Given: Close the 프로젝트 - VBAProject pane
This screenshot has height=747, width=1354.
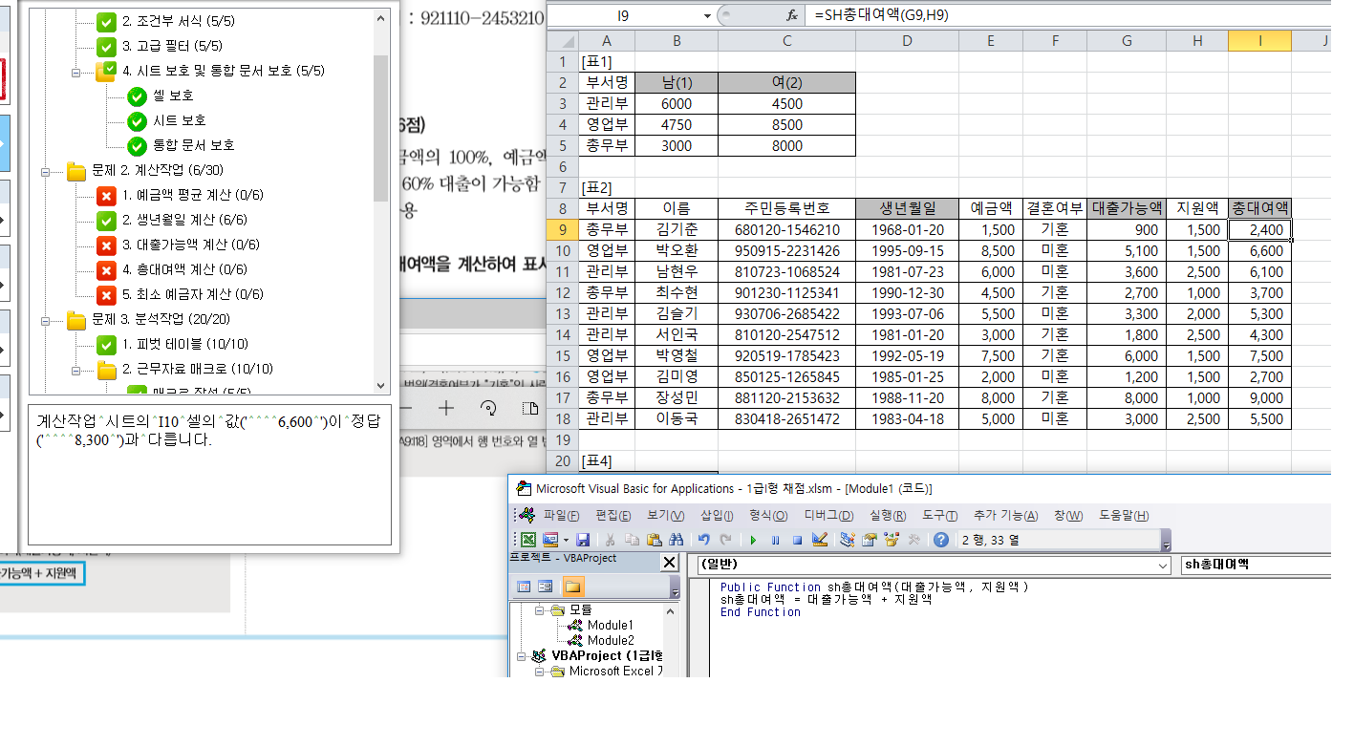Looking at the screenshot, I should pos(669,563).
